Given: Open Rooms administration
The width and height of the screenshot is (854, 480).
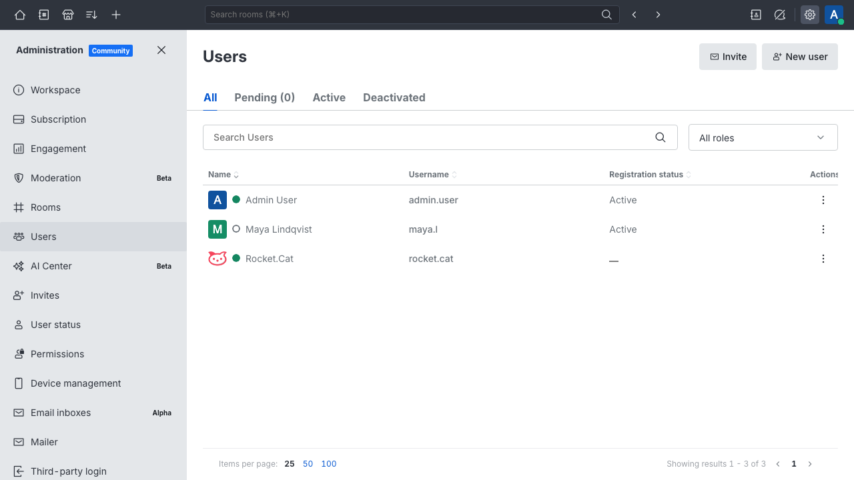Looking at the screenshot, I should tap(93, 207).
